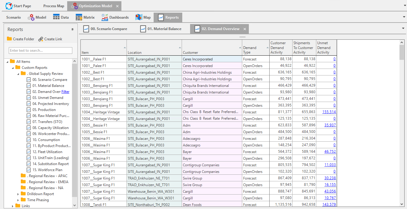Click the Dashboards chart icon
The width and height of the screenshot is (407, 209).
[x=105, y=17]
